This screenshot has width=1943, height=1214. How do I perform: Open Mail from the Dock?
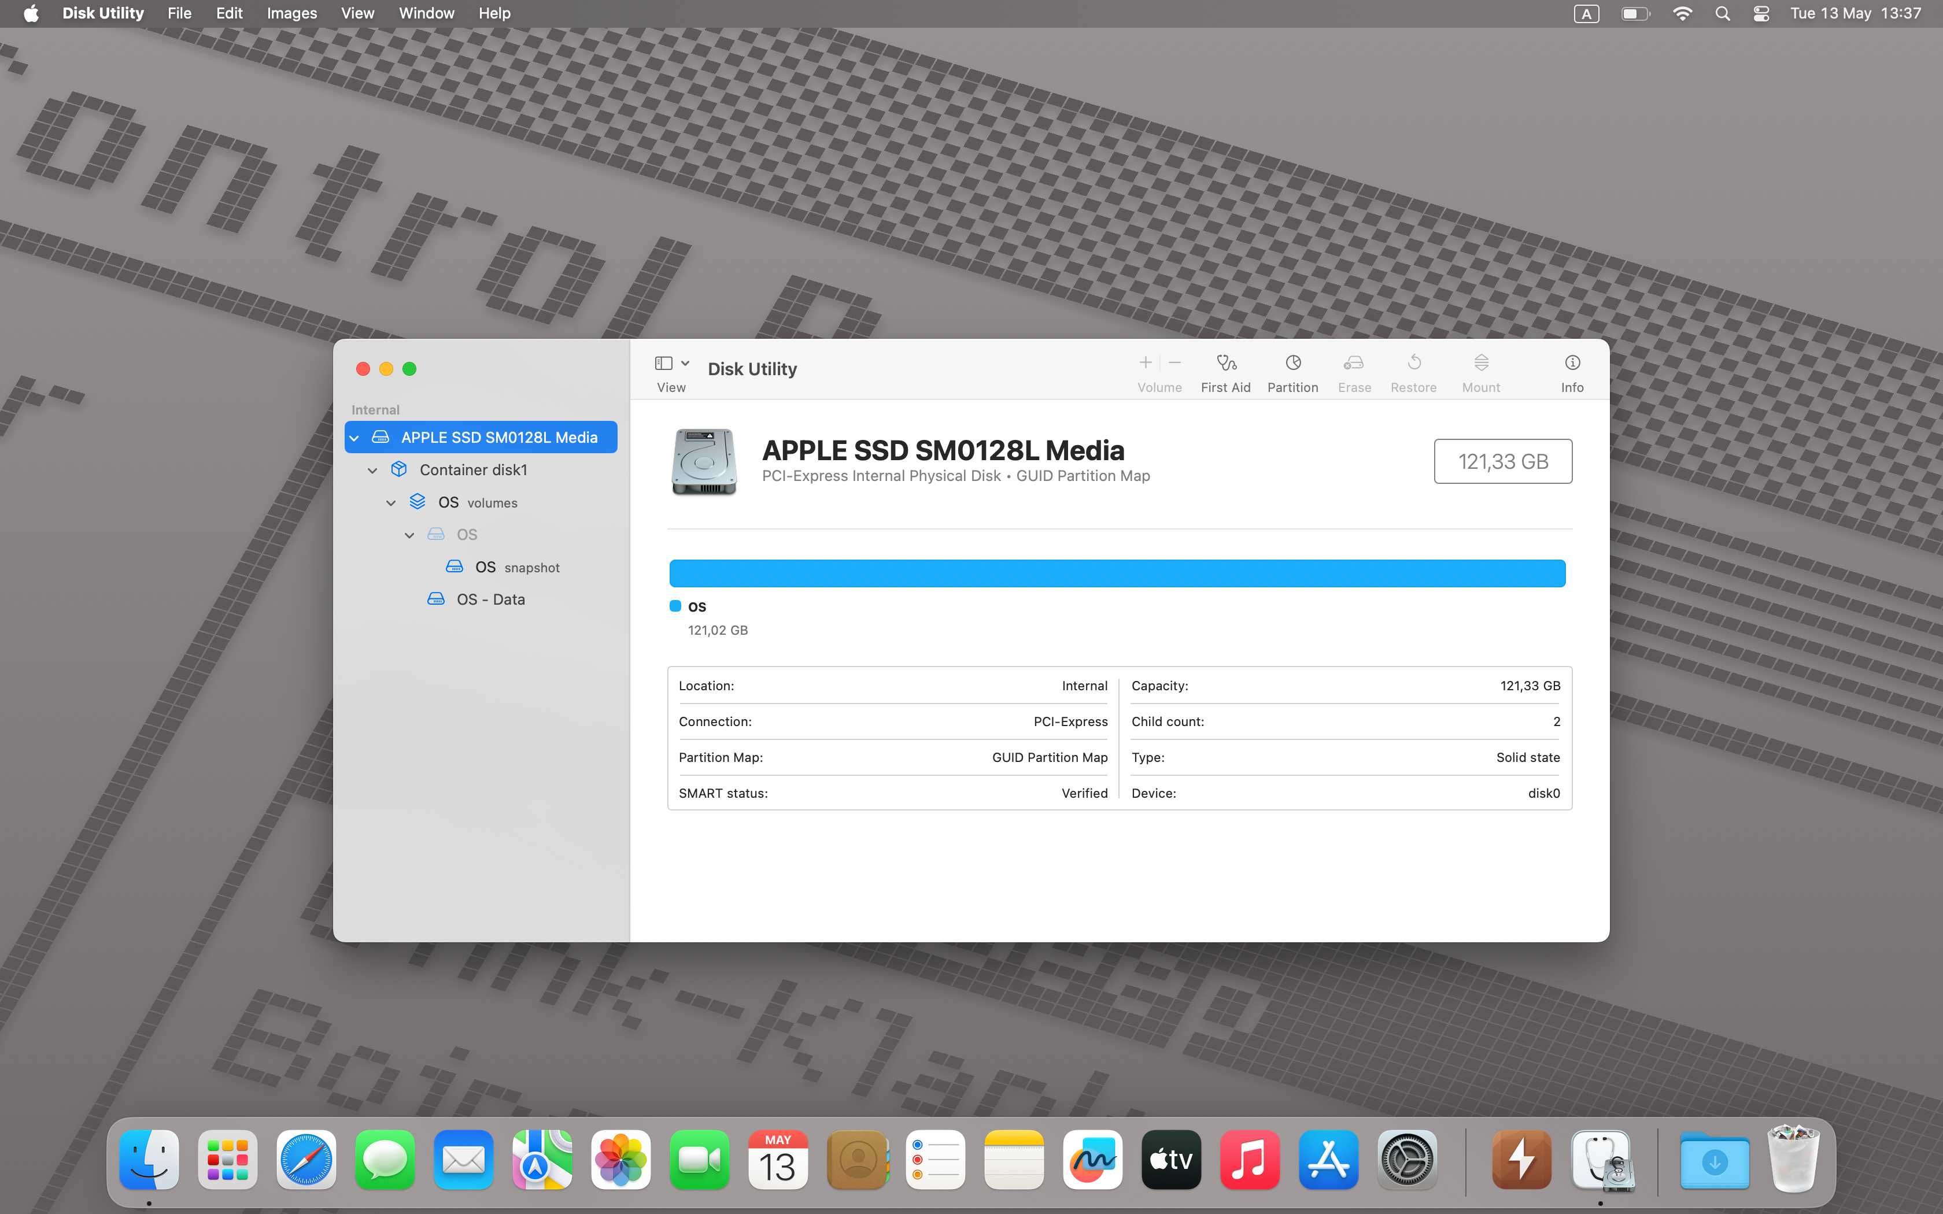(464, 1160)
